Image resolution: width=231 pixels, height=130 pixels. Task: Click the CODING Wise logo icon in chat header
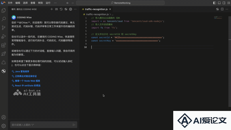pos(66,9)
